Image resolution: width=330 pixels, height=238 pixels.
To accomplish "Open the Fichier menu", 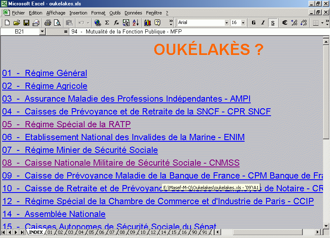I will (18, 13).
